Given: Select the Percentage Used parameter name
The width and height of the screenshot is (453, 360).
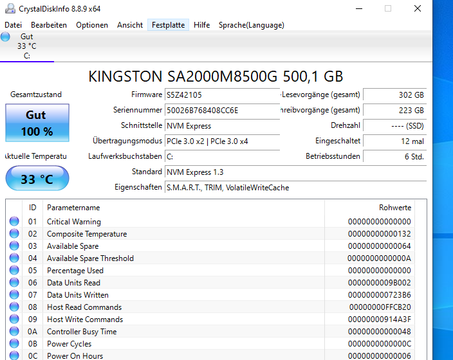Looking at the screenshot, I should click(x=75, y=271).
